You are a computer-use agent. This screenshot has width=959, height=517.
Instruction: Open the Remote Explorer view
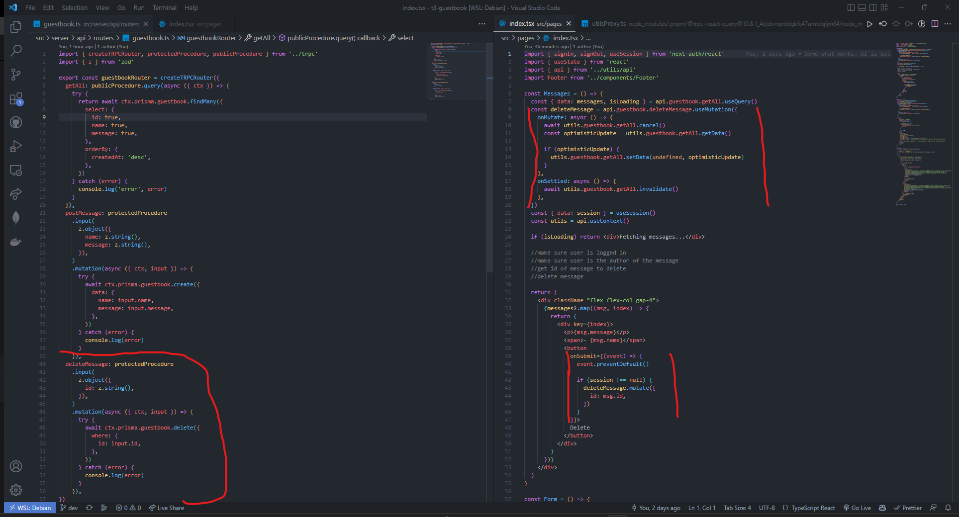tap(16, 170)
